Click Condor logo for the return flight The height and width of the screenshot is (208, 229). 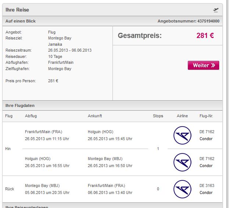tap(182, 189)
